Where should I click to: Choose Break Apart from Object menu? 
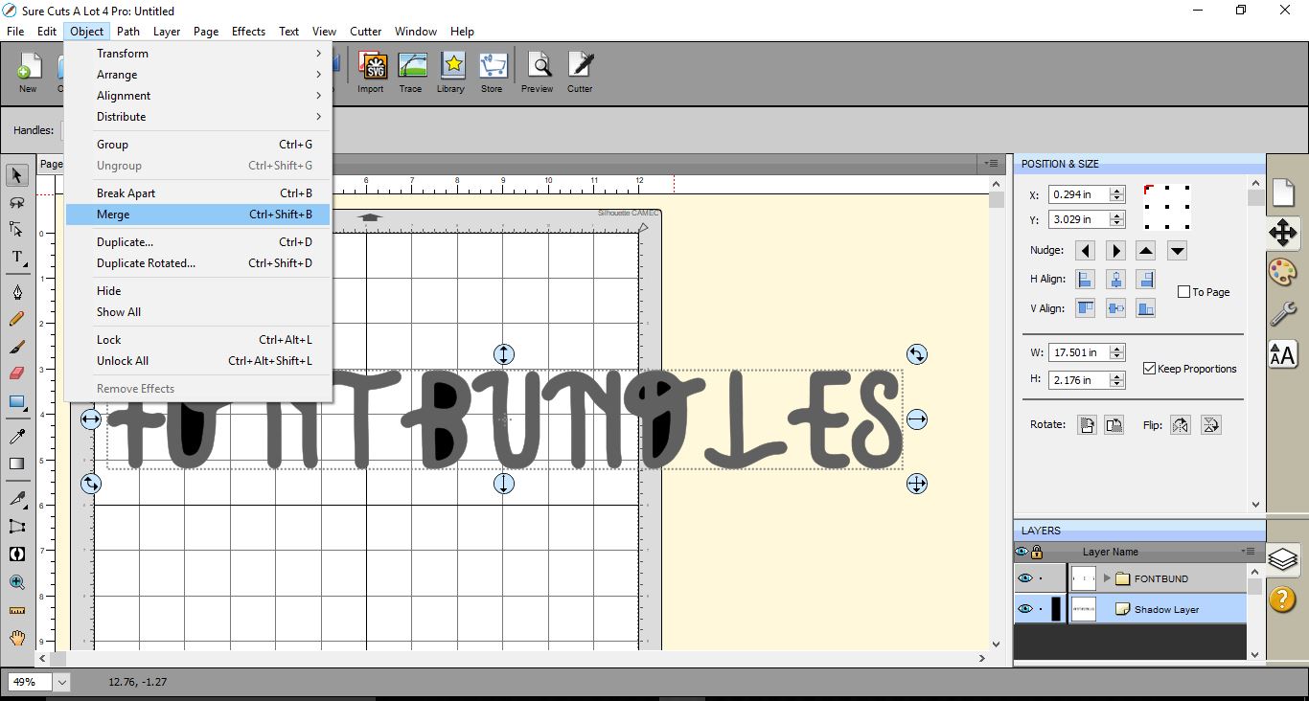(x=197, y=193)
